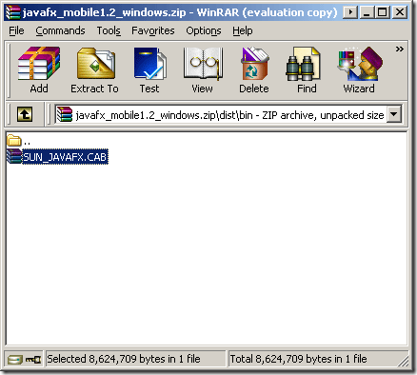Click the drive icon in status bar
This screenshot has width=417, height=375.
point(15,360)
